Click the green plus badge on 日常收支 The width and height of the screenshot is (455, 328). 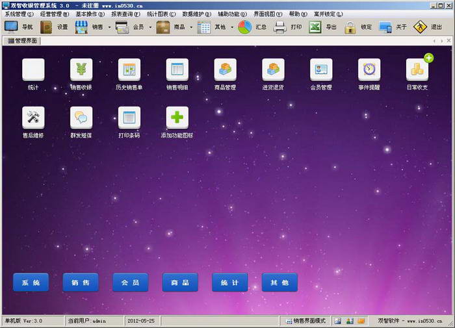click(x=429, y=58)
